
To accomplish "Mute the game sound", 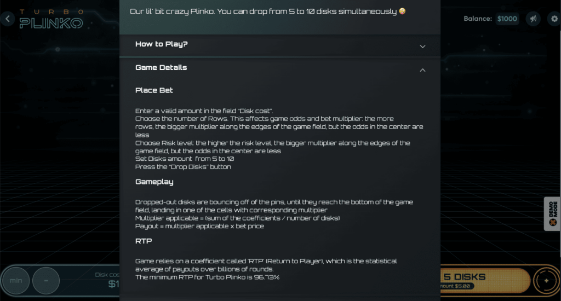I will (x=533, y=19).
